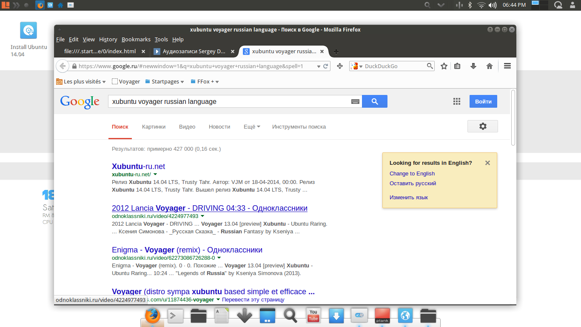581x327 pixels.
Task: Select Новости search tab
Action: click(x=219, y=126)
